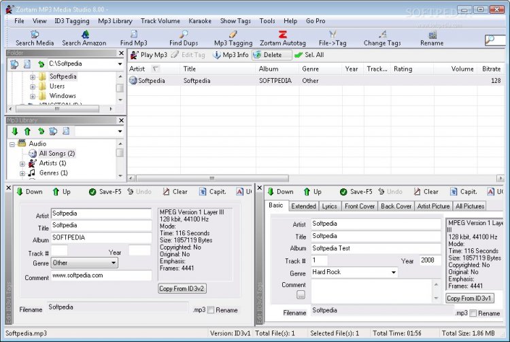Switch to the Front Cover tab
The width and height of the screenshot is (510, 342).
coord(360,206)
